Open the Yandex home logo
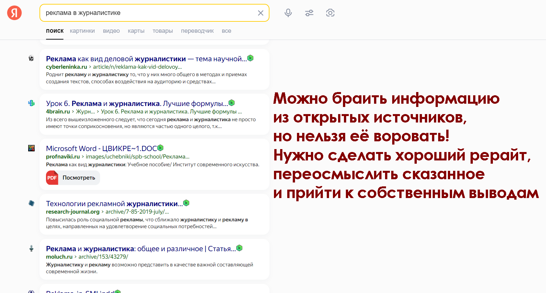The height and width of the screenshot is (293, 546). [x=14, y=13]
